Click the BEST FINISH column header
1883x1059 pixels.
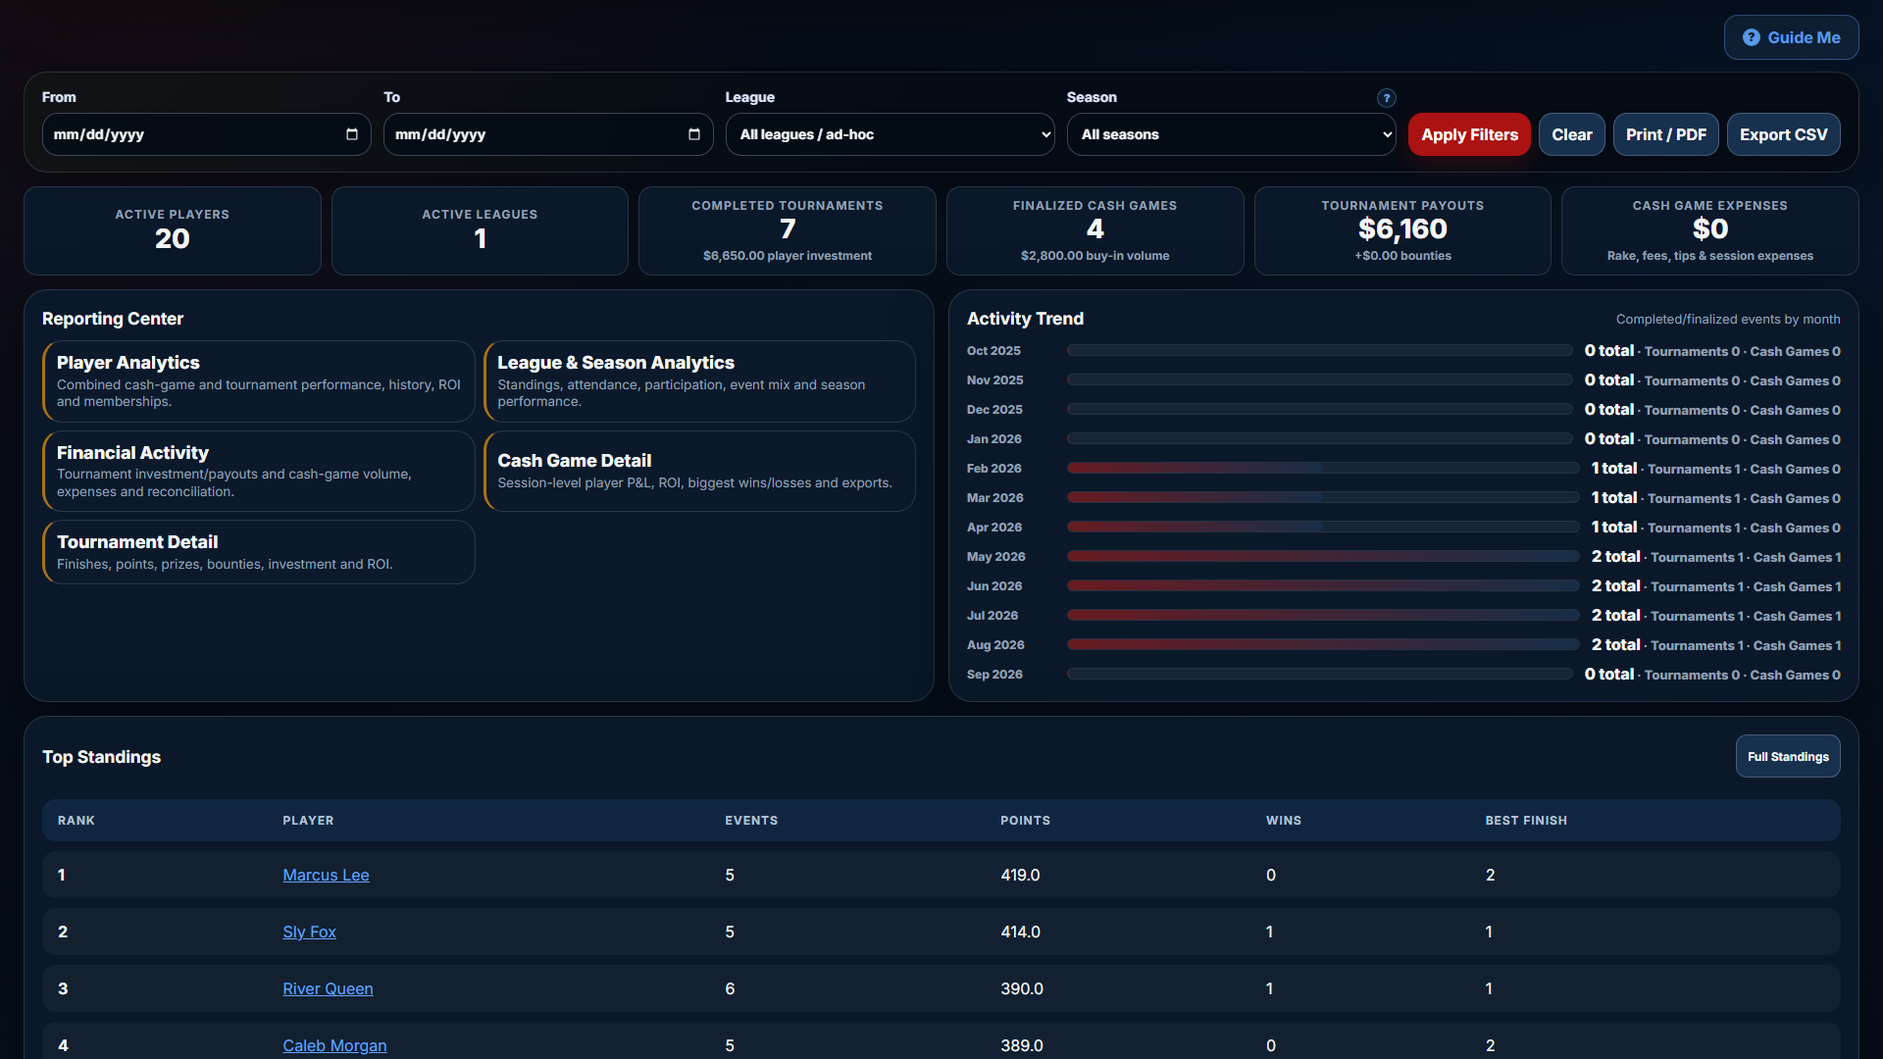point(1526,821)
